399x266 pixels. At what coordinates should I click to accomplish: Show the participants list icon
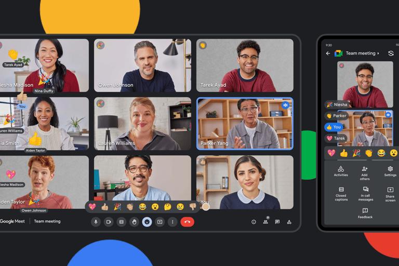point(265,222)
